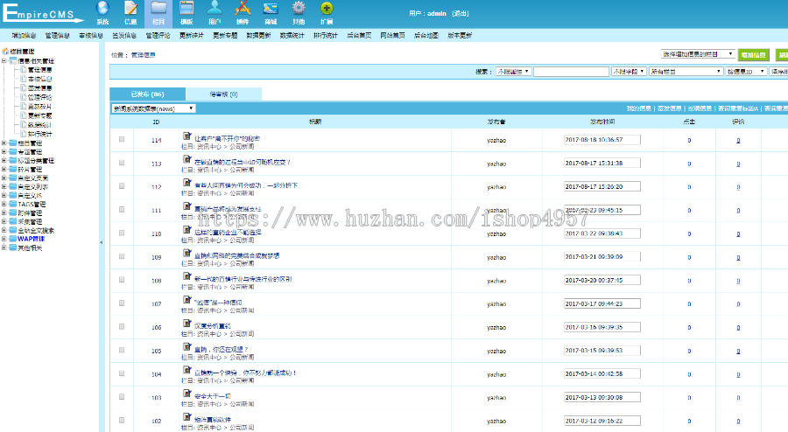The image size is (788, 432).
Task: Click 增加信息 in the top submenu bar
Action: (25, 36)
